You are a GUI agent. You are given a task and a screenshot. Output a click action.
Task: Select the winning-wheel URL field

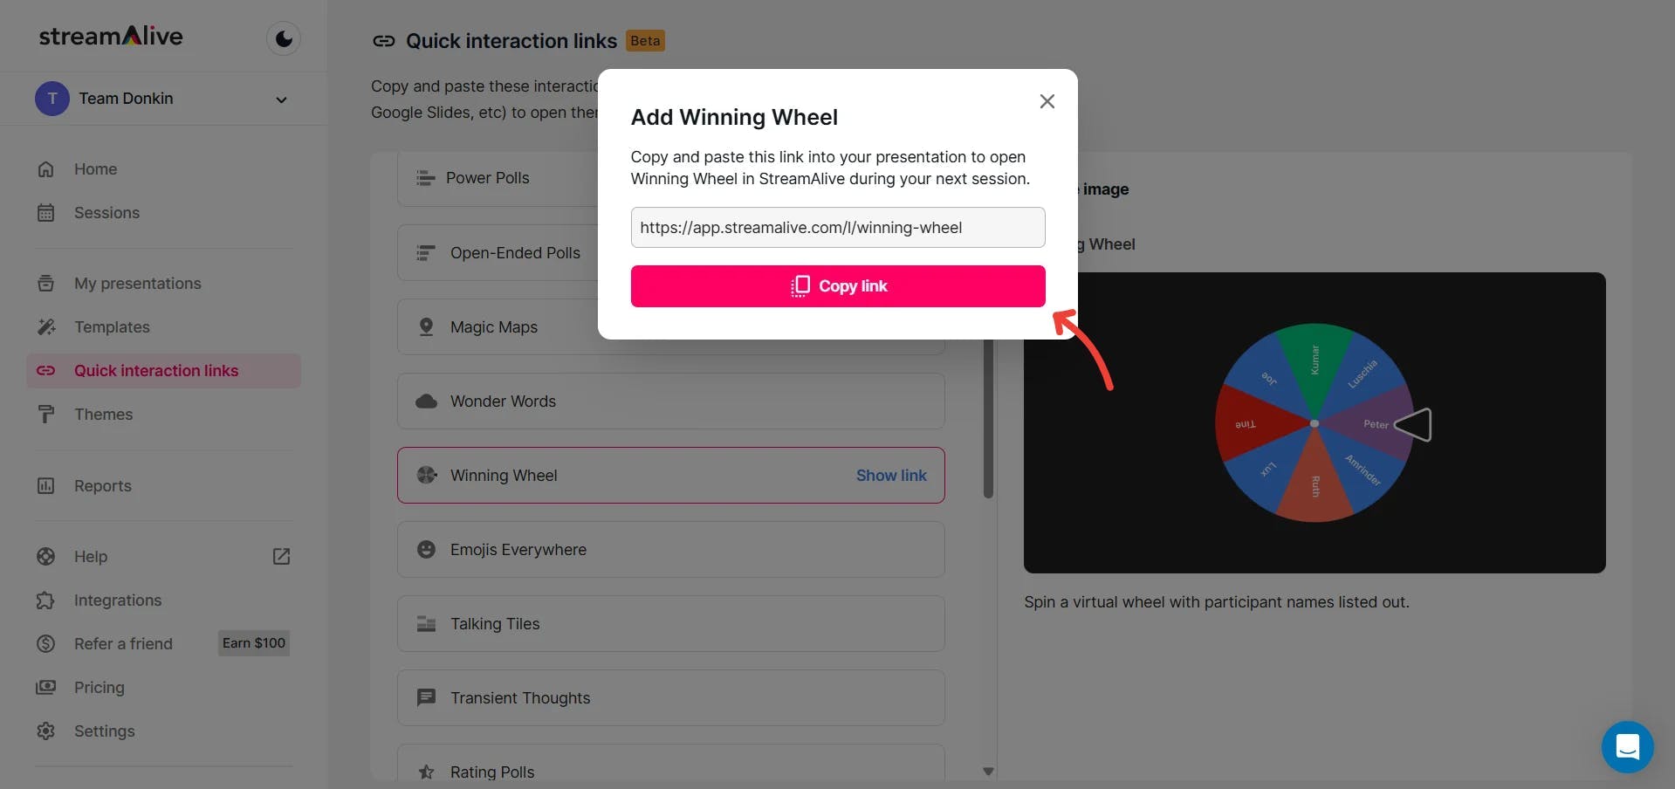pos(838,228)
